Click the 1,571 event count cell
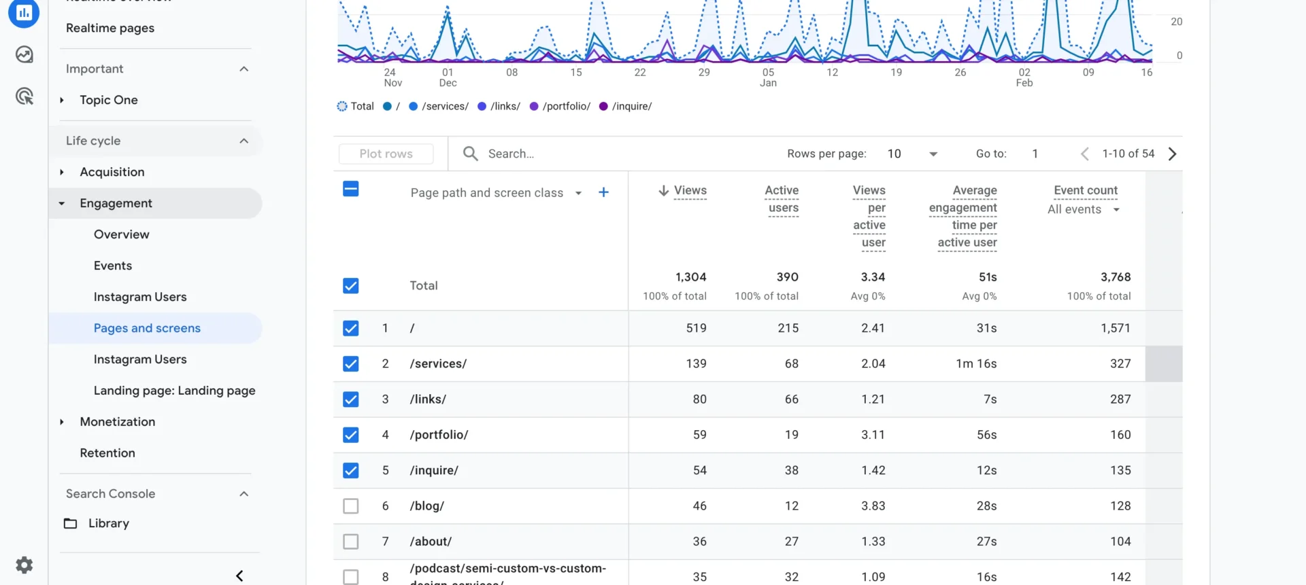The height and width of the screenshot is (585, 1306). click(x=1116, y=328)
